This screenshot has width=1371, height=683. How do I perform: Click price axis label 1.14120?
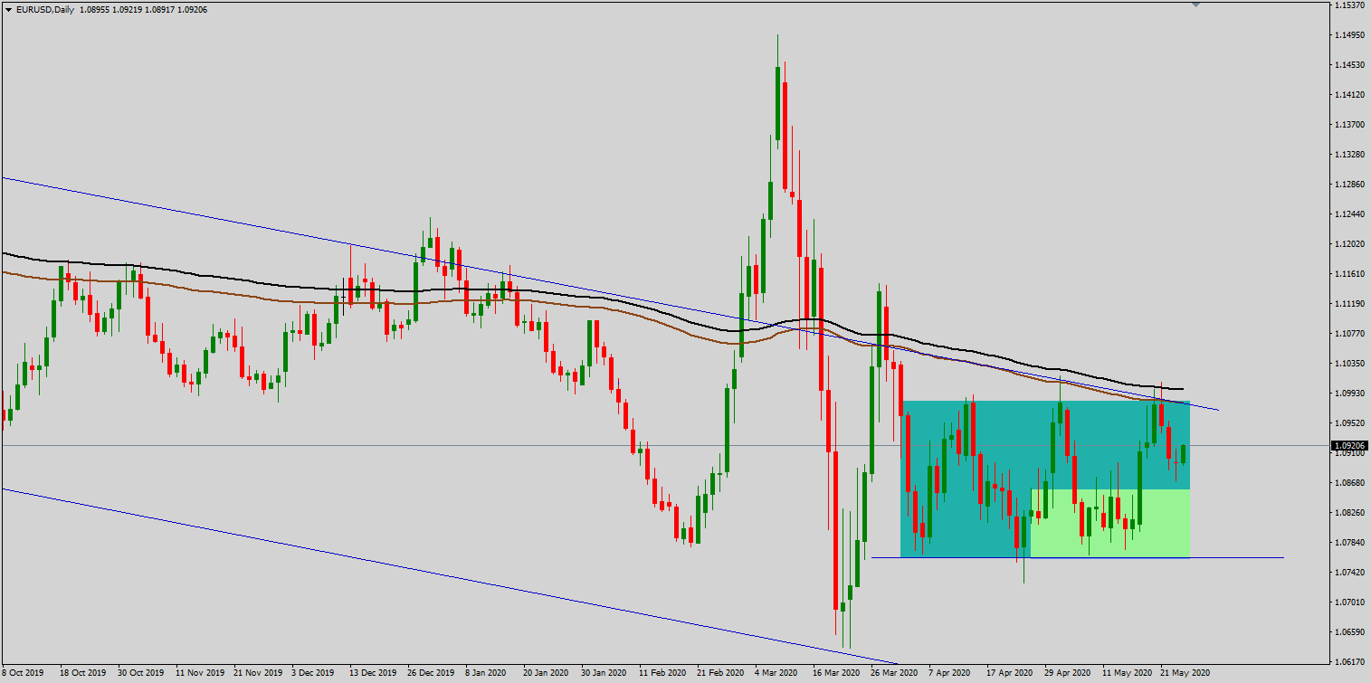[x=1348, y=95]
